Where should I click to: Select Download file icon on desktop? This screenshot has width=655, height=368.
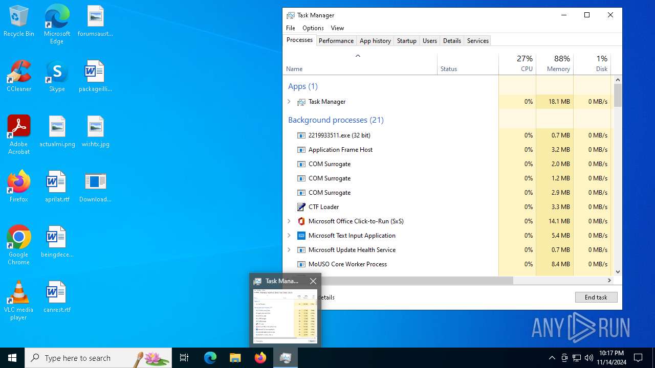point(95,187)
